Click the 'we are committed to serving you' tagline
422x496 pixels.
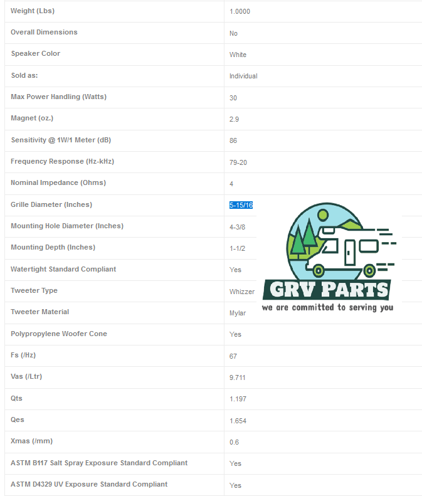coord(327,307)
